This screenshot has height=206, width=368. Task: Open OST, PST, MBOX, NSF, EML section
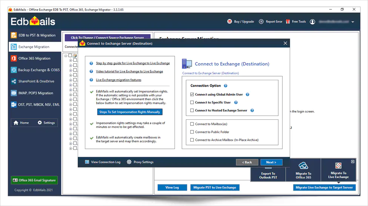click(x=34, y=104)
